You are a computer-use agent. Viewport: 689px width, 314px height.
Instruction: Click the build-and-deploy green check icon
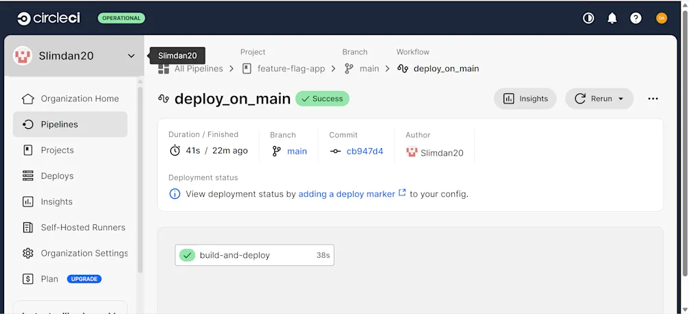[x=187, y=255]
